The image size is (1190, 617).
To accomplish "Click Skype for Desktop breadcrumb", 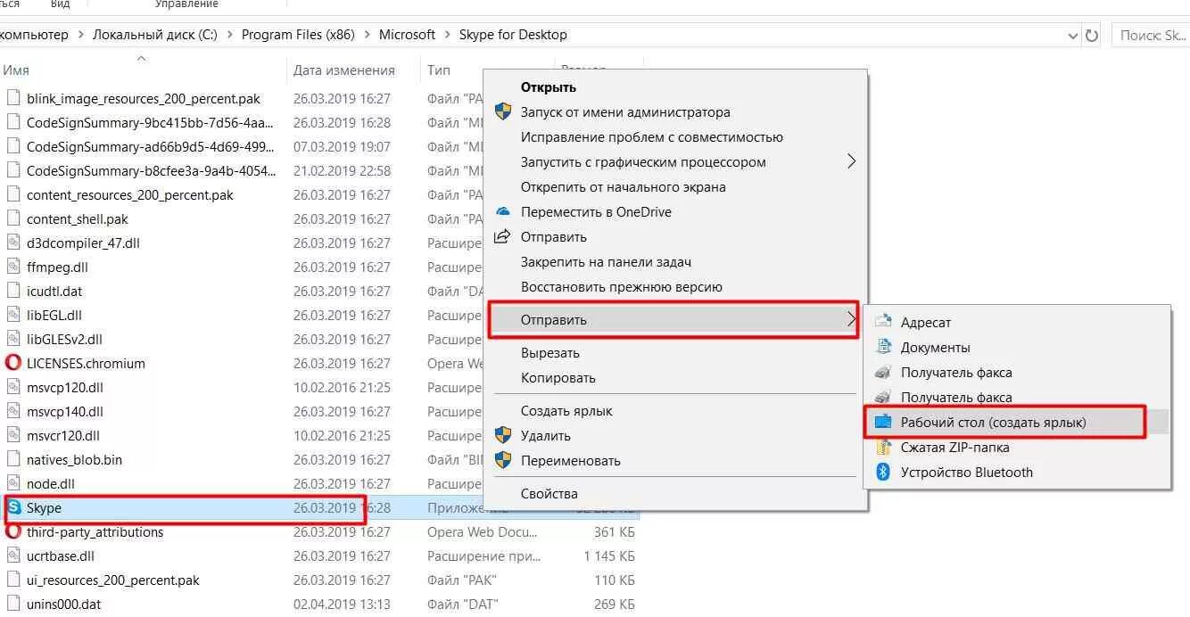I will pyautogui.click(x=513, y=35).
